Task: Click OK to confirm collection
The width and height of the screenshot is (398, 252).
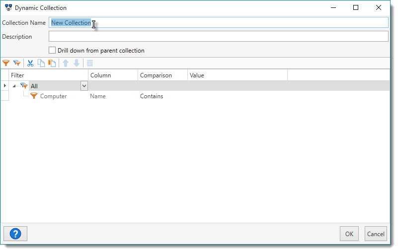Action: coord(349,234)
